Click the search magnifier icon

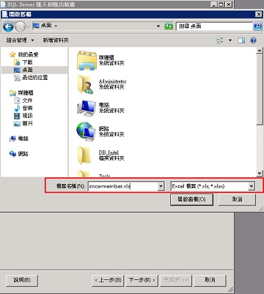[257, 26]
